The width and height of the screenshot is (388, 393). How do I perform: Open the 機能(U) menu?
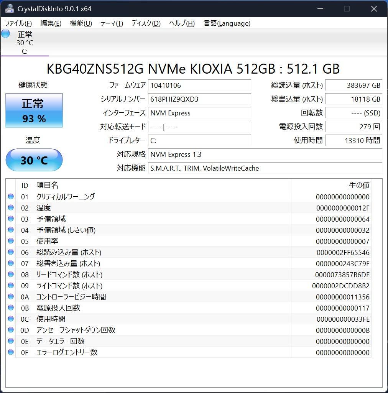(x=81, y=23)
